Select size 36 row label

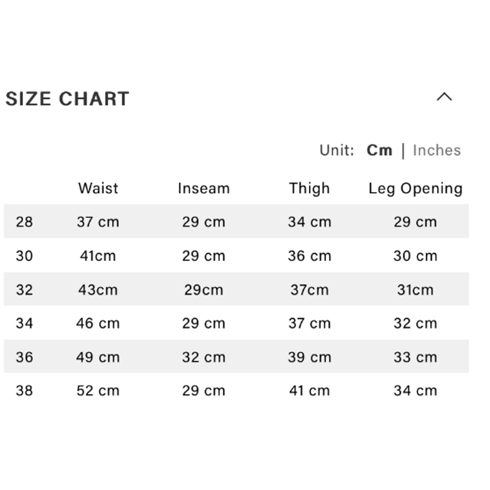(x=24, y=357)
